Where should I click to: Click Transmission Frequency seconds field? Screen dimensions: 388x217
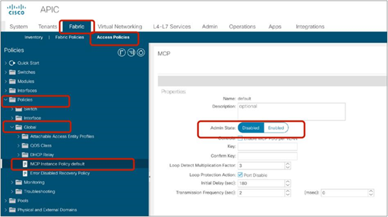click(261, 192)
